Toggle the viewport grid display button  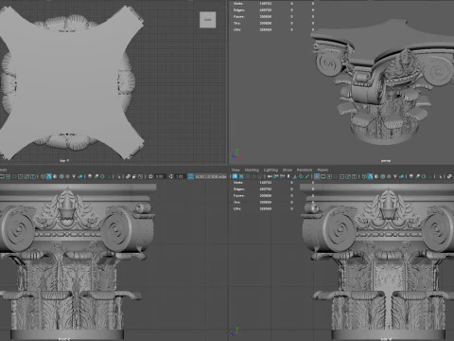tap(317, 176)
